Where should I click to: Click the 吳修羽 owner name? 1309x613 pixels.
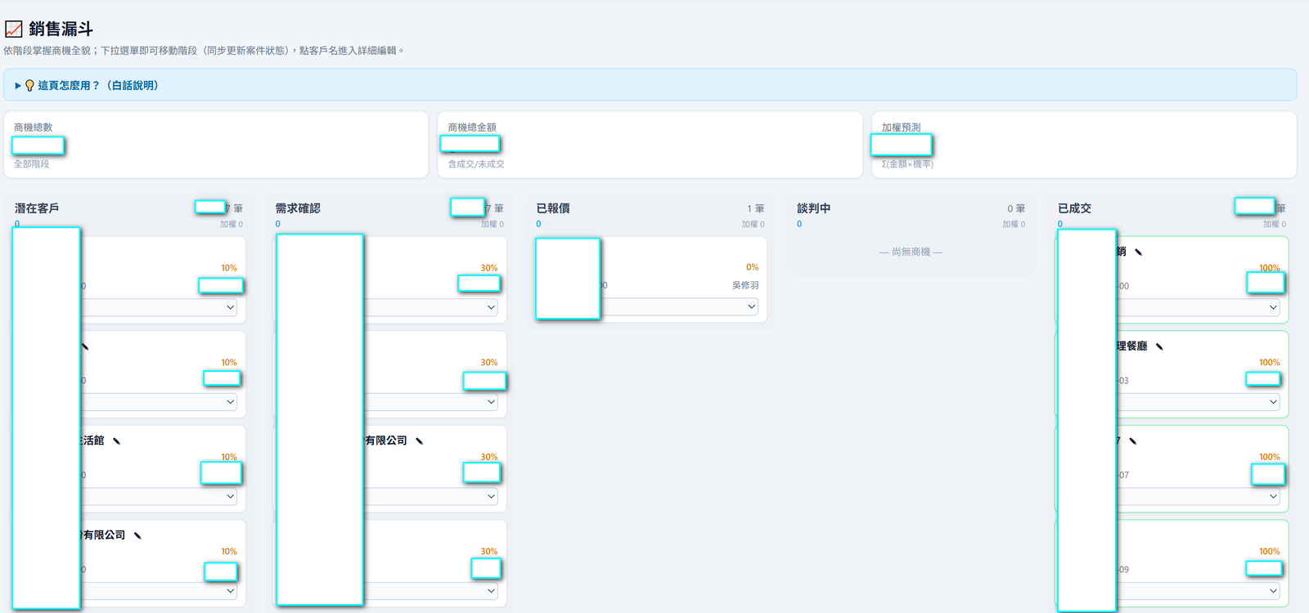click(745, 285)
